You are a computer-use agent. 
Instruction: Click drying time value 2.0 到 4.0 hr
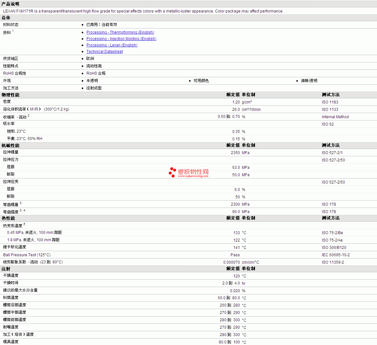click(234, 283)
